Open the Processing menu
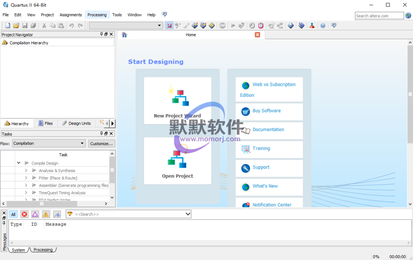The height and width of the screenshot is (260, 413). coord(97,15)
